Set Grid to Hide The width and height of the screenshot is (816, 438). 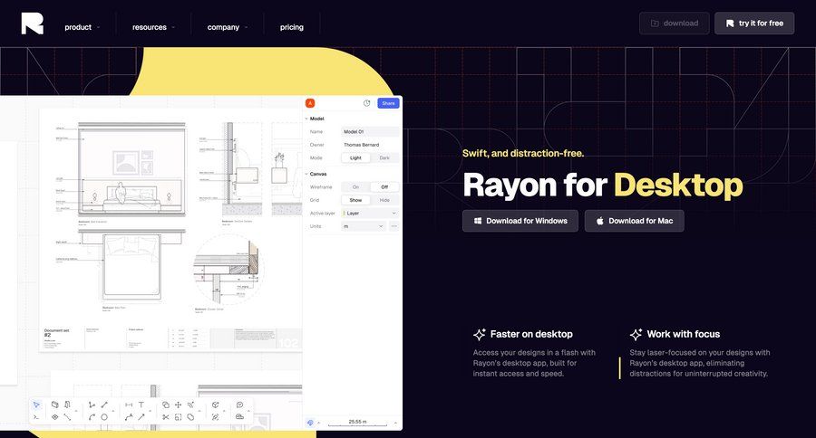tap(384, 200)
